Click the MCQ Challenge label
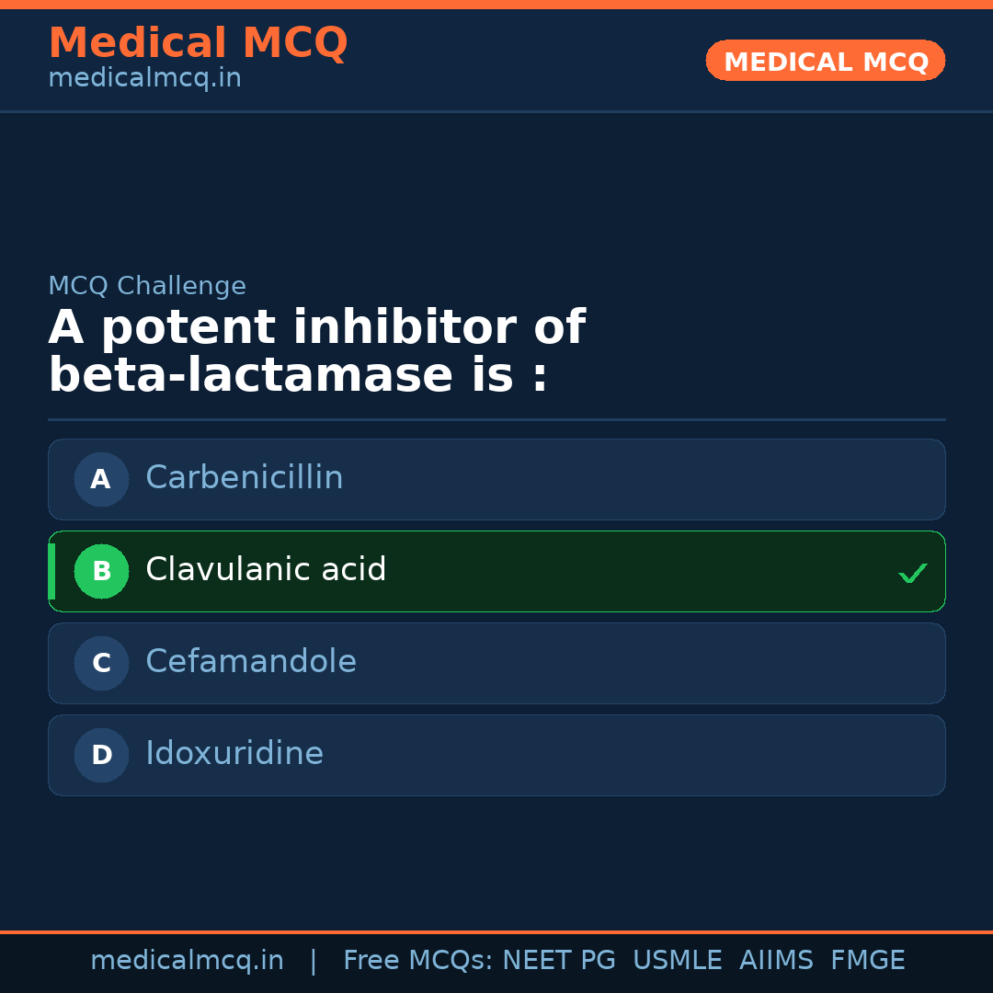 tap(147, 286)
